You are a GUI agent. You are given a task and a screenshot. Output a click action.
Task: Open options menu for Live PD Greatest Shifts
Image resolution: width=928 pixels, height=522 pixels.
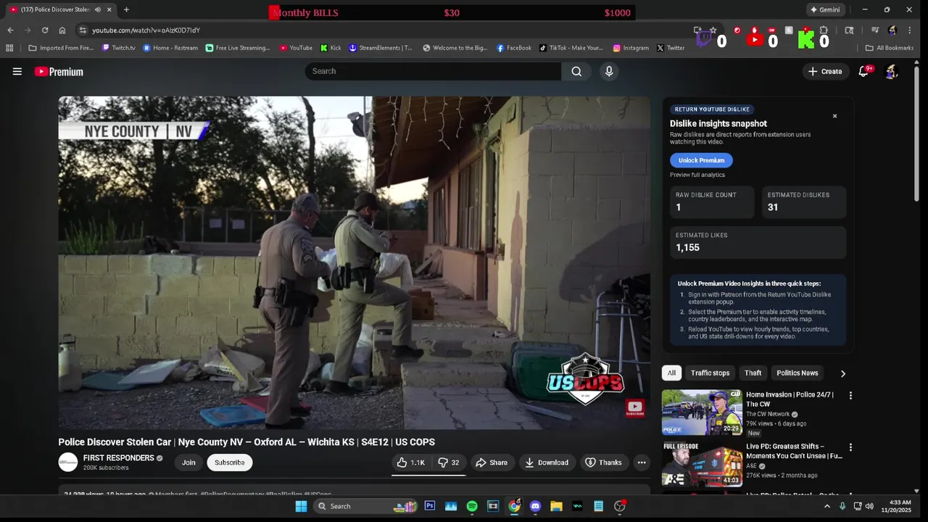[850, 447]
